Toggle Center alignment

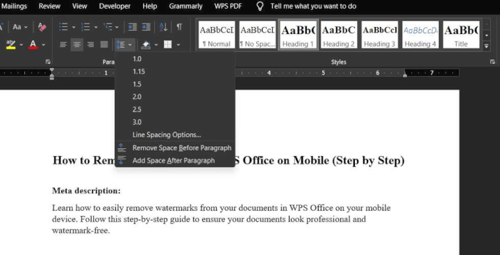tap(77, 44)
